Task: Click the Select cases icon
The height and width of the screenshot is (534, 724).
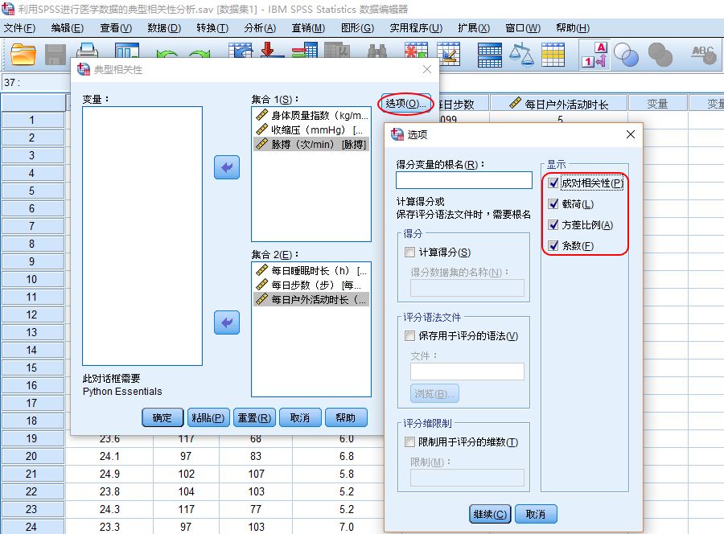Action: (x=553, y=55)
